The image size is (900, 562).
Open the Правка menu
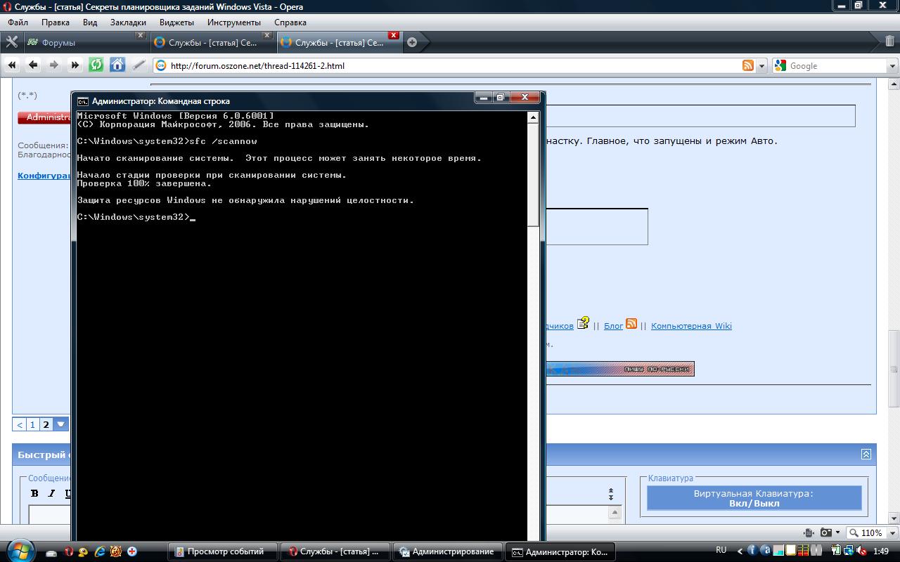coord(56,22)
